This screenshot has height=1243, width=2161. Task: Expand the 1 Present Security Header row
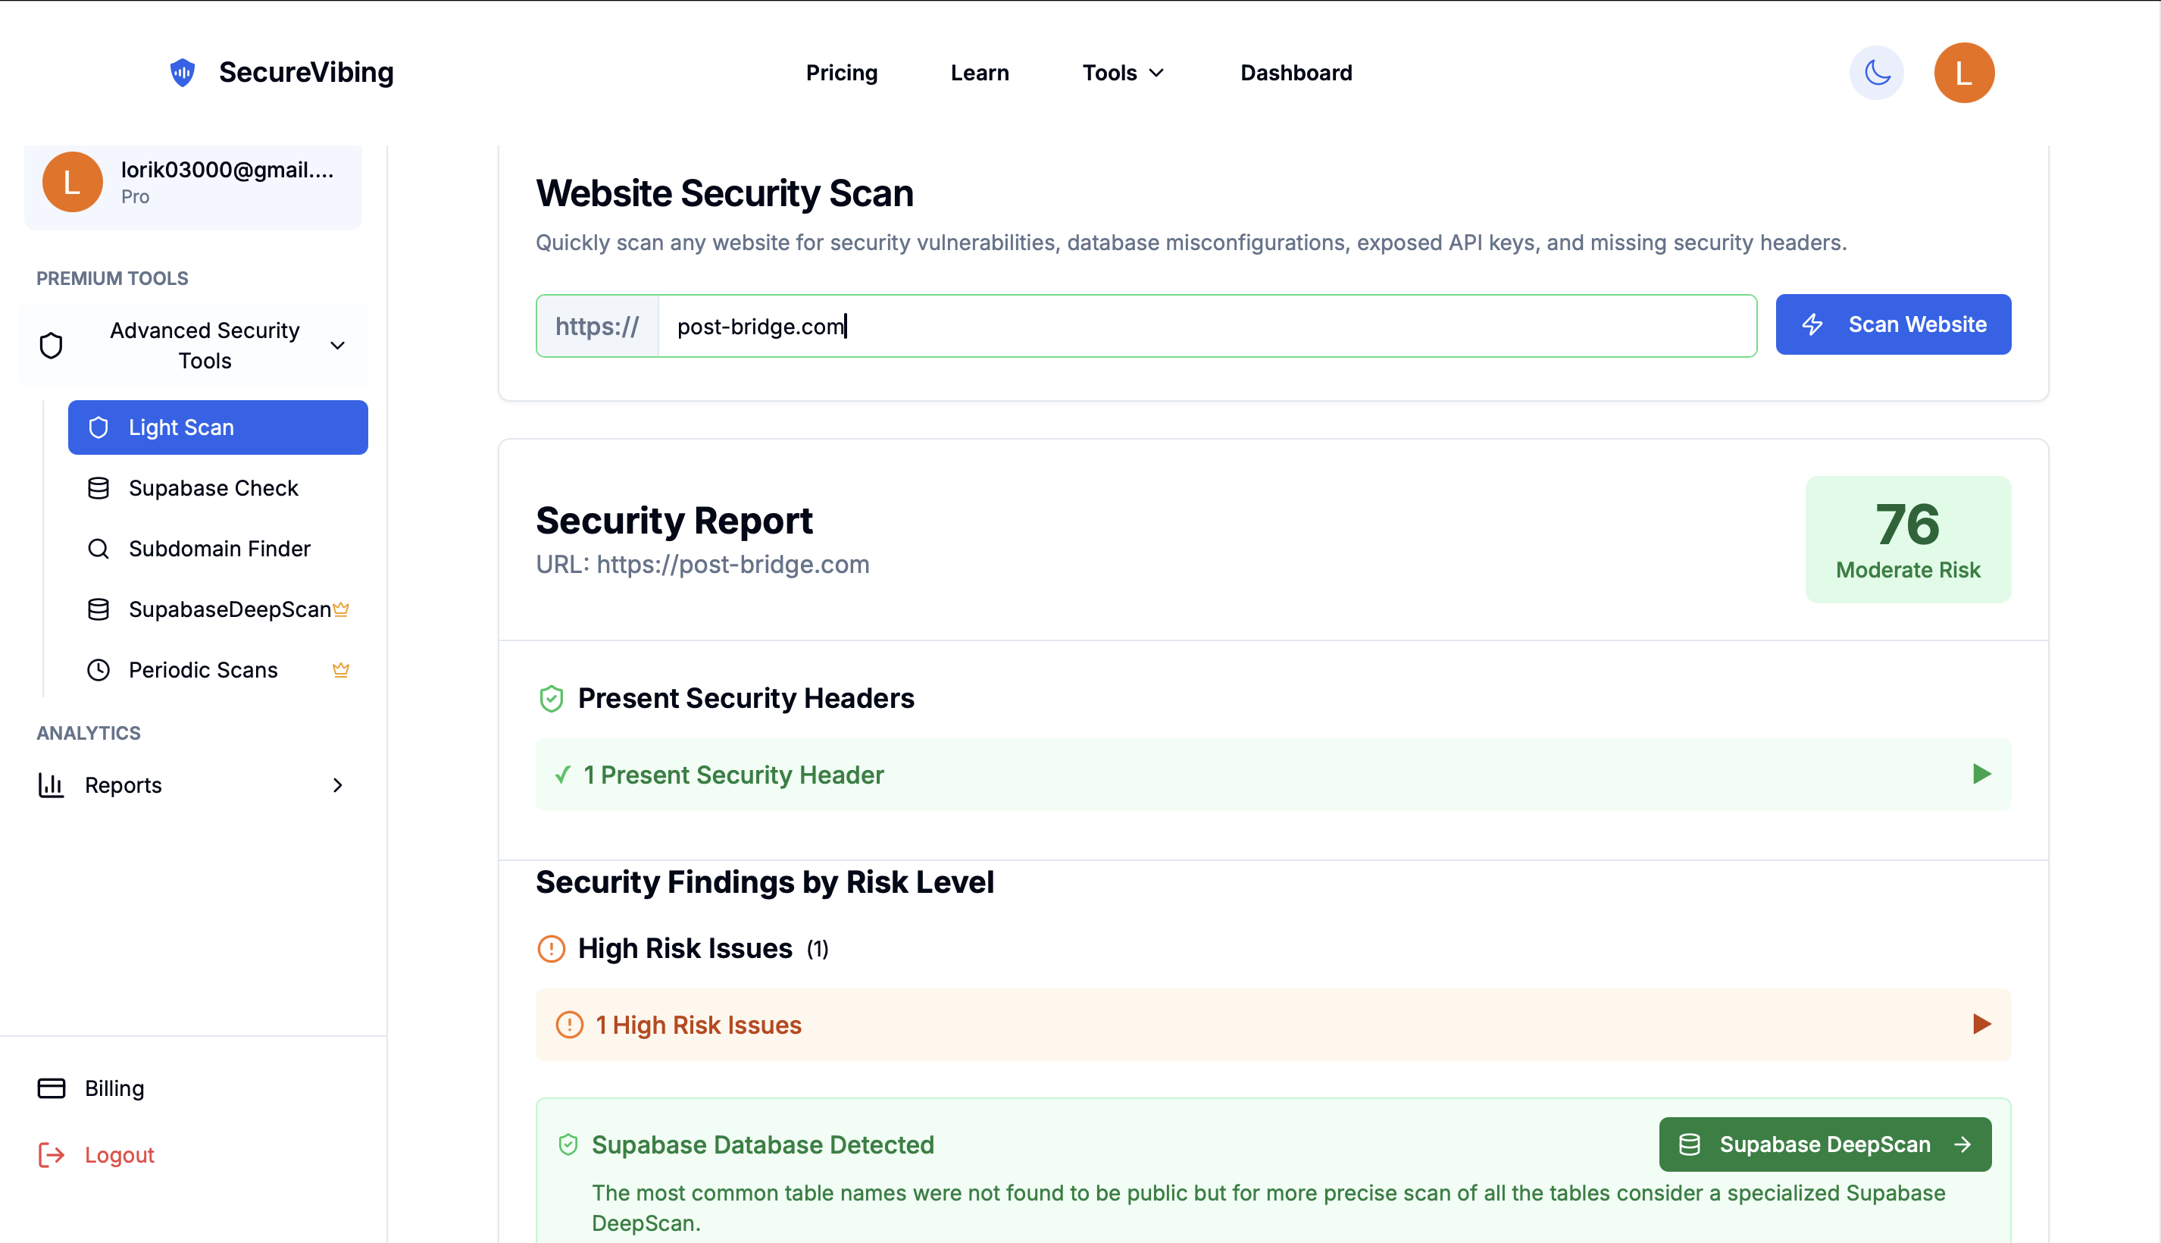1981,775
